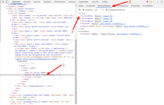Remove the listener at (index):43
Viewport: 164px width, 105px height.
pos(98,16)
